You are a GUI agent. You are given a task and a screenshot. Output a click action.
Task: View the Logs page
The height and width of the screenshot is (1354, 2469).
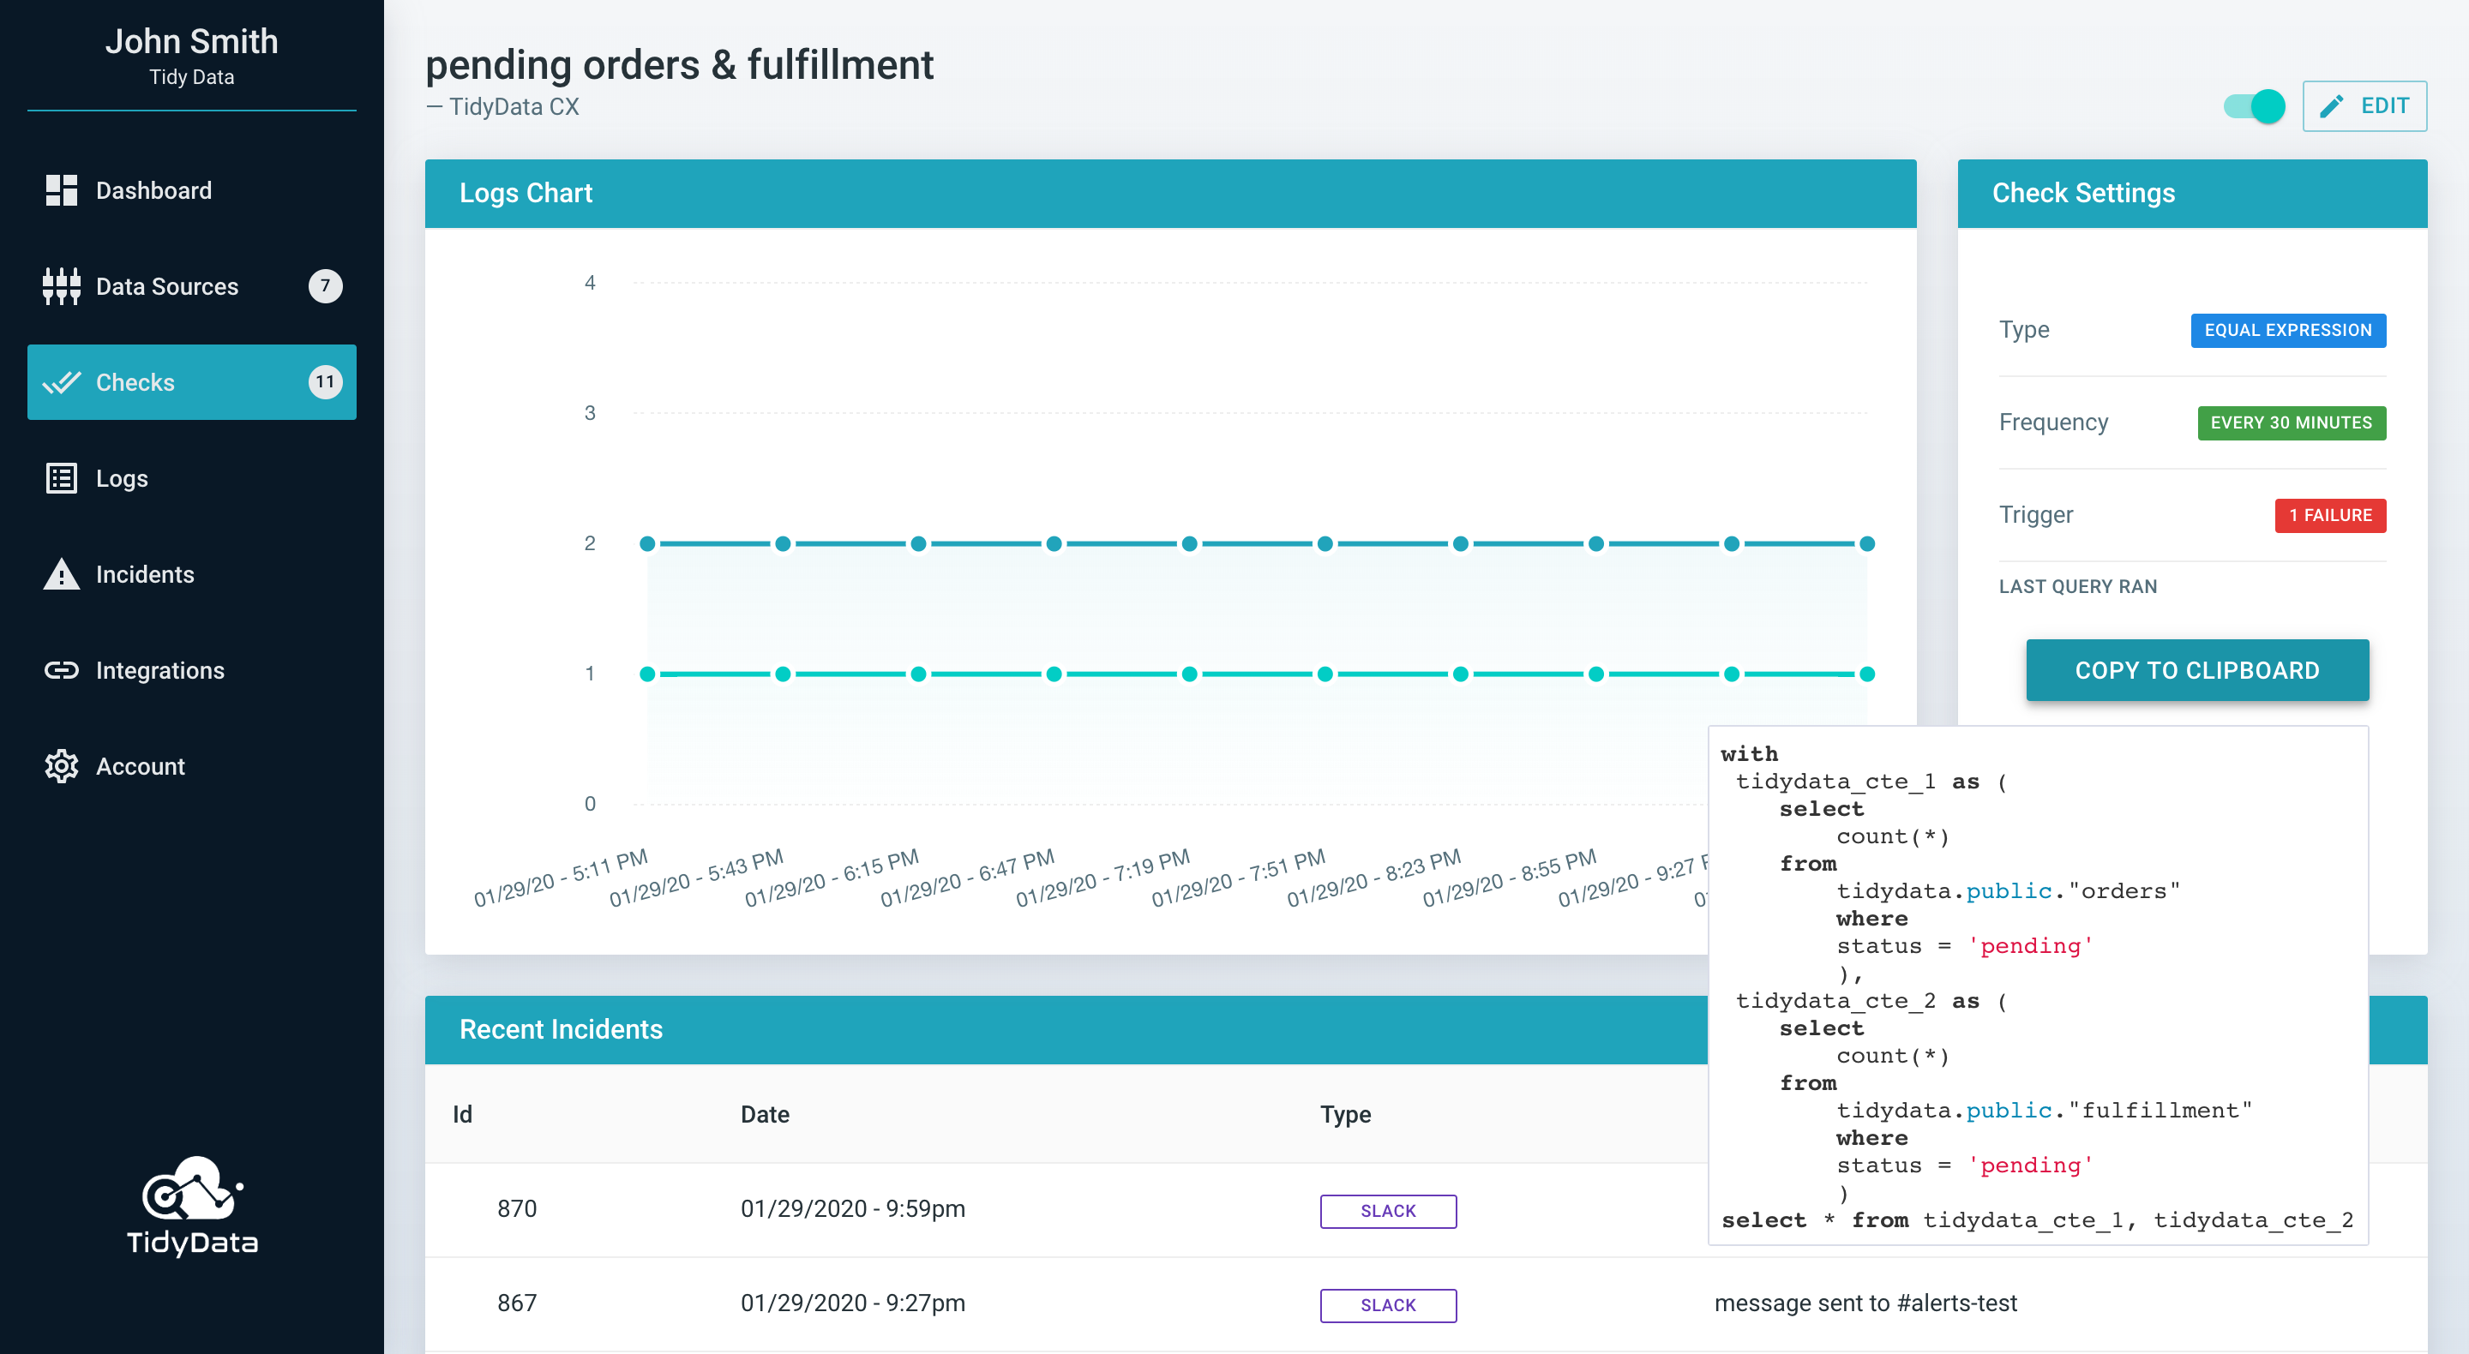tap(121, 477)
